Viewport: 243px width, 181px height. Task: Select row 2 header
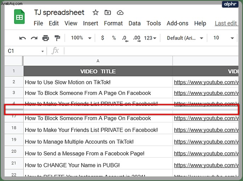click(x=14, y=82)
